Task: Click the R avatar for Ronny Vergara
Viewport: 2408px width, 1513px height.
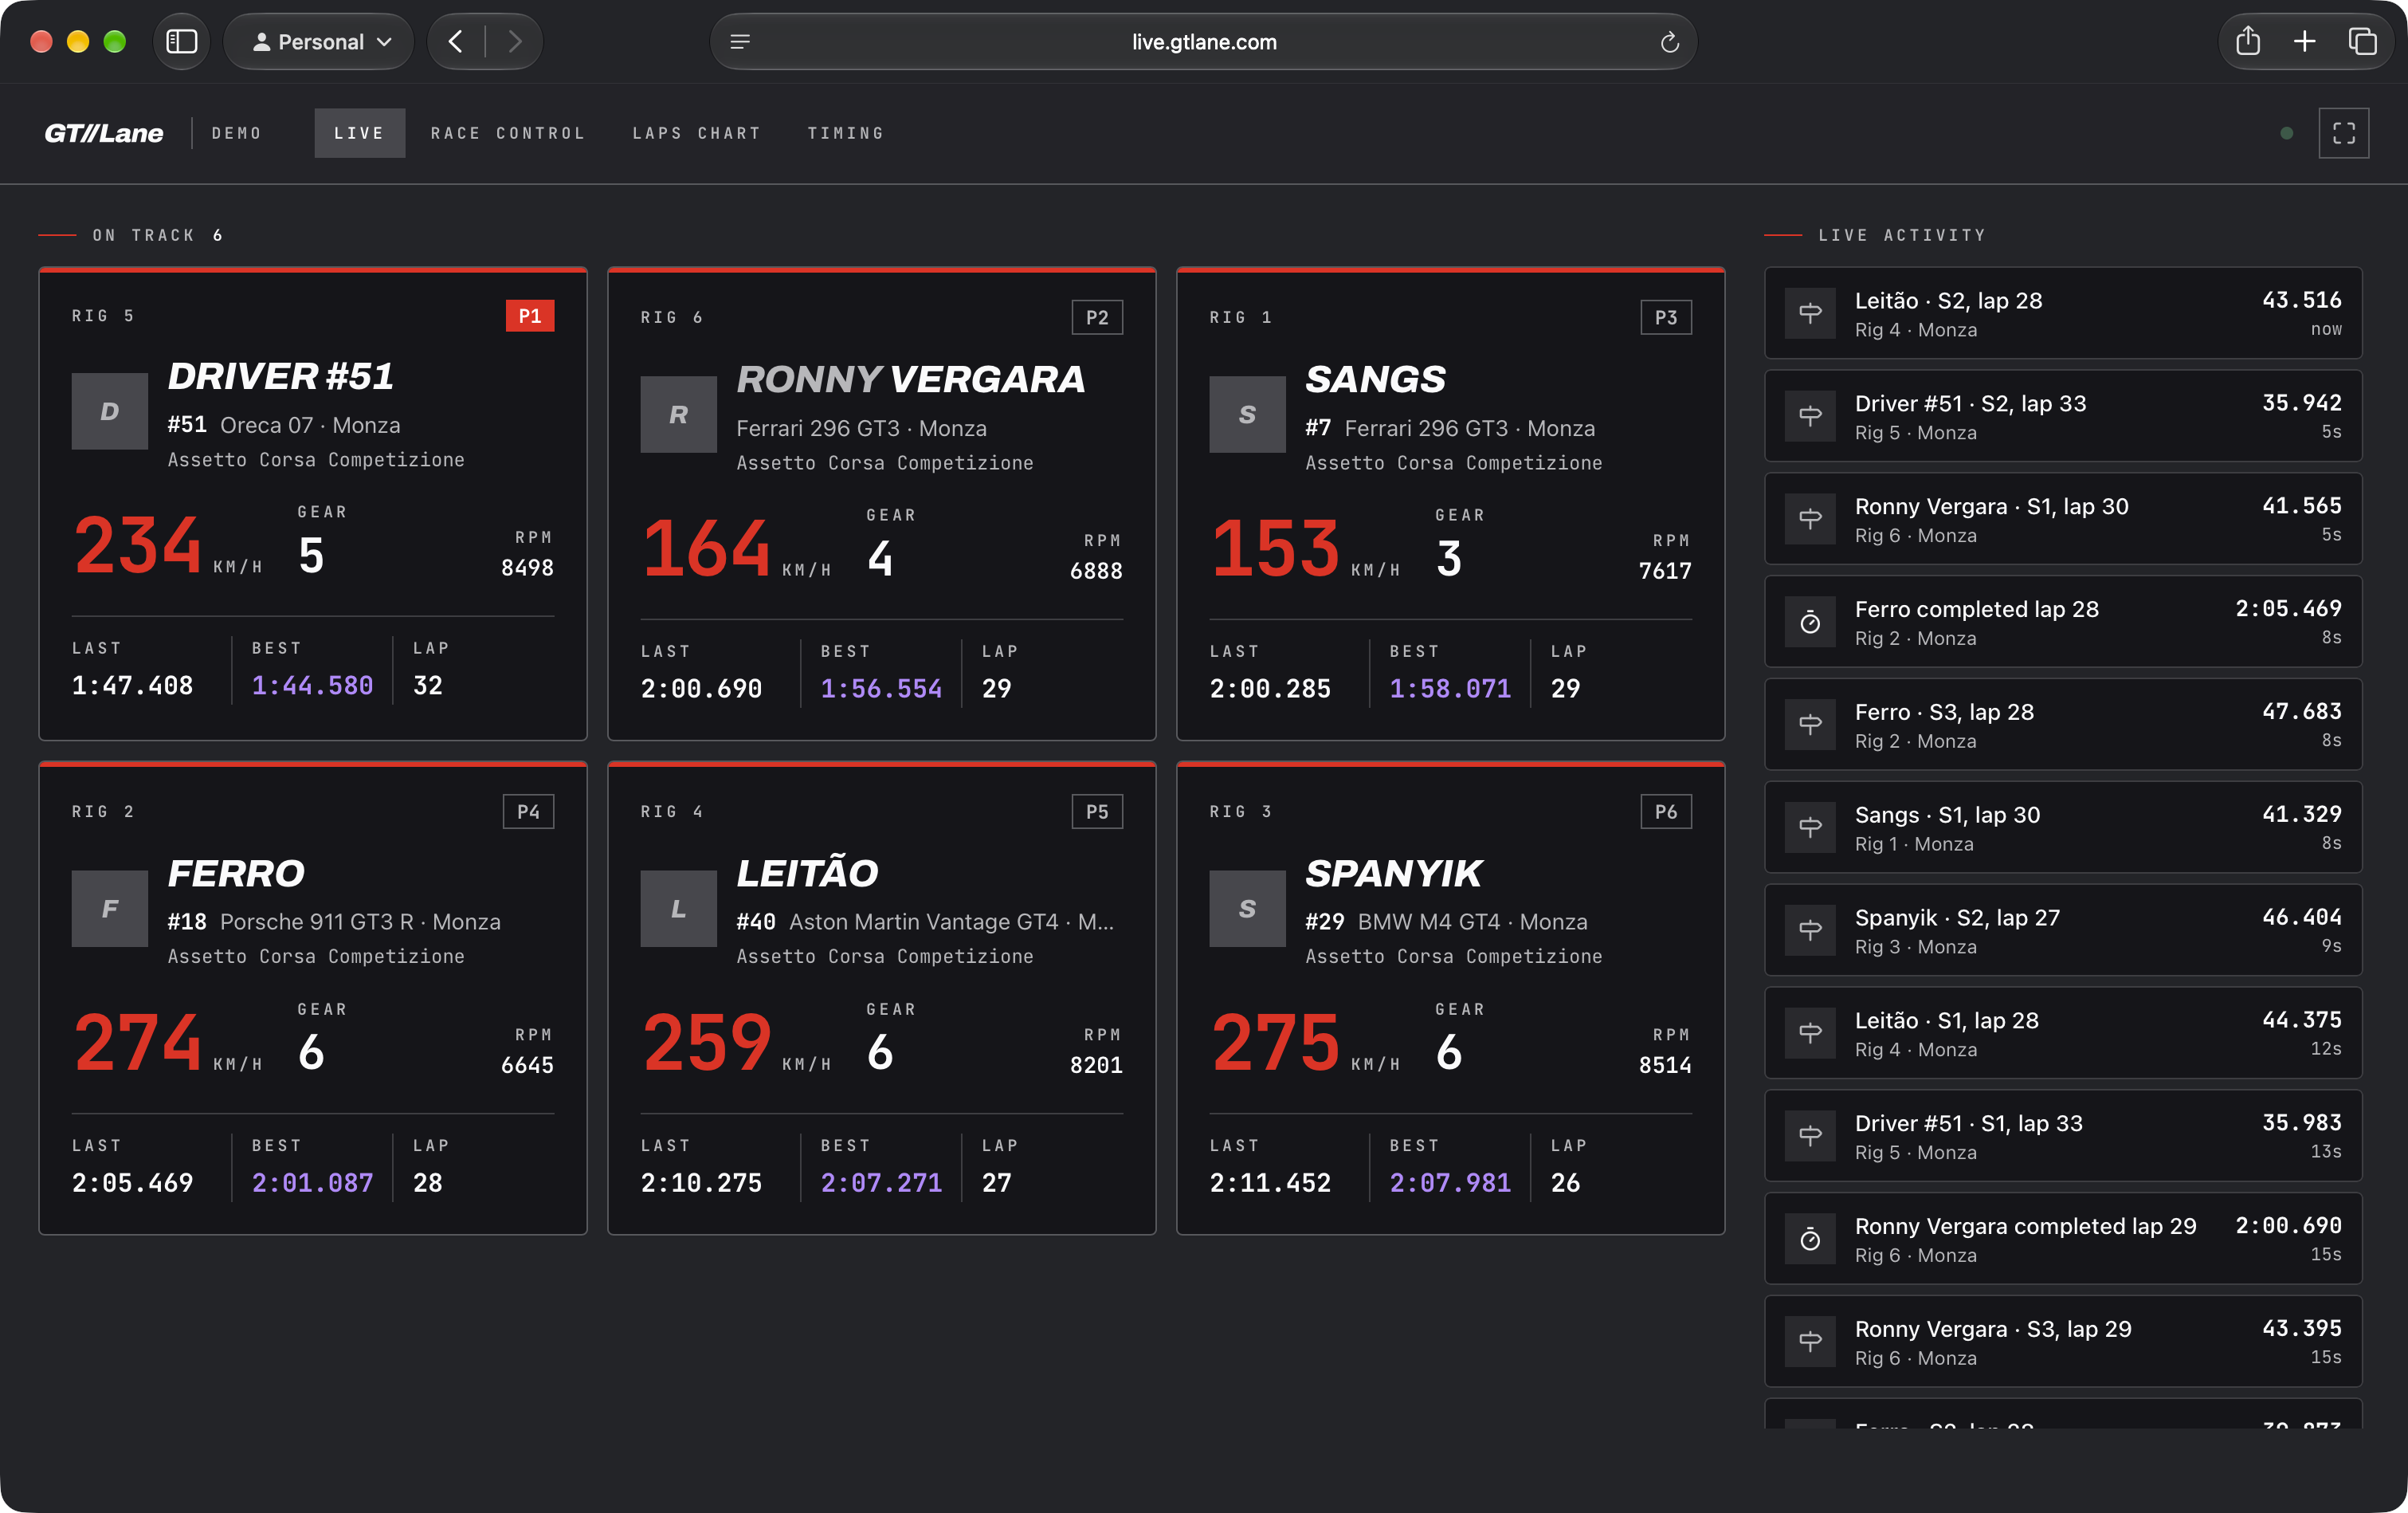Action: click(x=679, y=415)
